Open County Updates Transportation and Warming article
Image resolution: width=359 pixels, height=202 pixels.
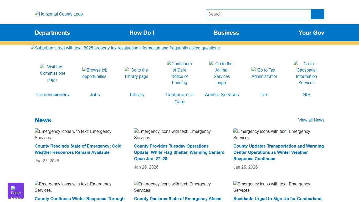278,152
